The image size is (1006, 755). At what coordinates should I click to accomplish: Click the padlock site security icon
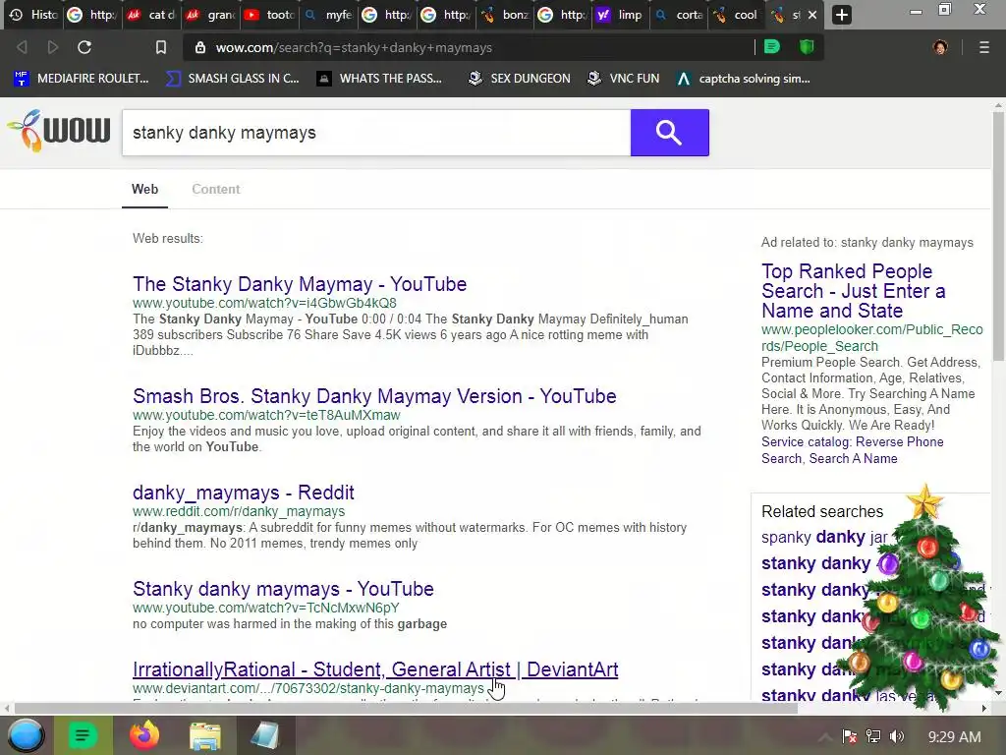[200, 47]
